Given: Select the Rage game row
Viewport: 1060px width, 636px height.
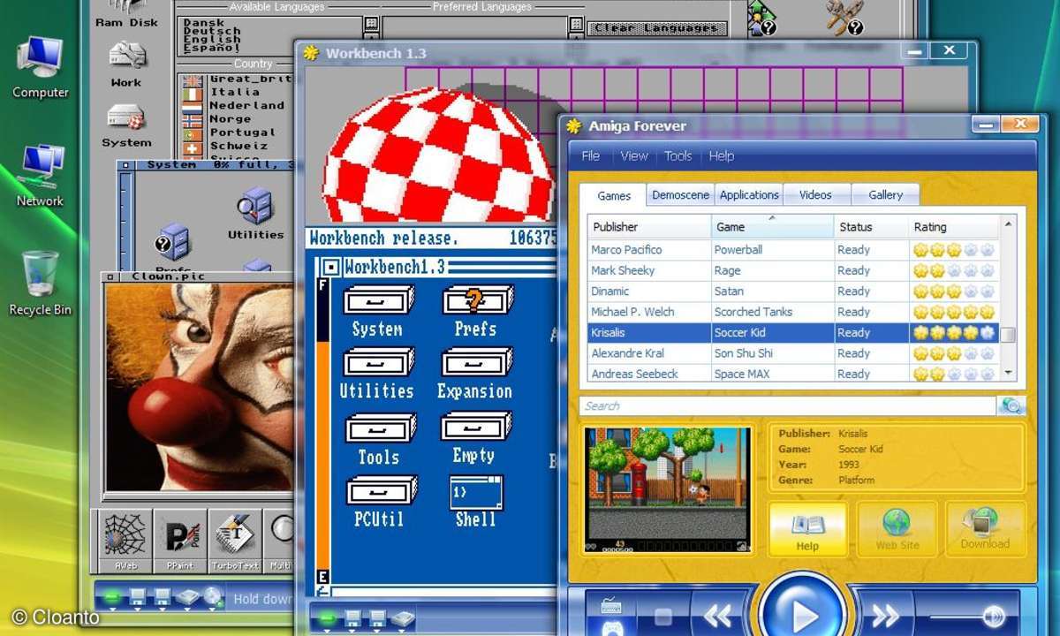Looking at the screenshot, I should [x=794, y=270].
